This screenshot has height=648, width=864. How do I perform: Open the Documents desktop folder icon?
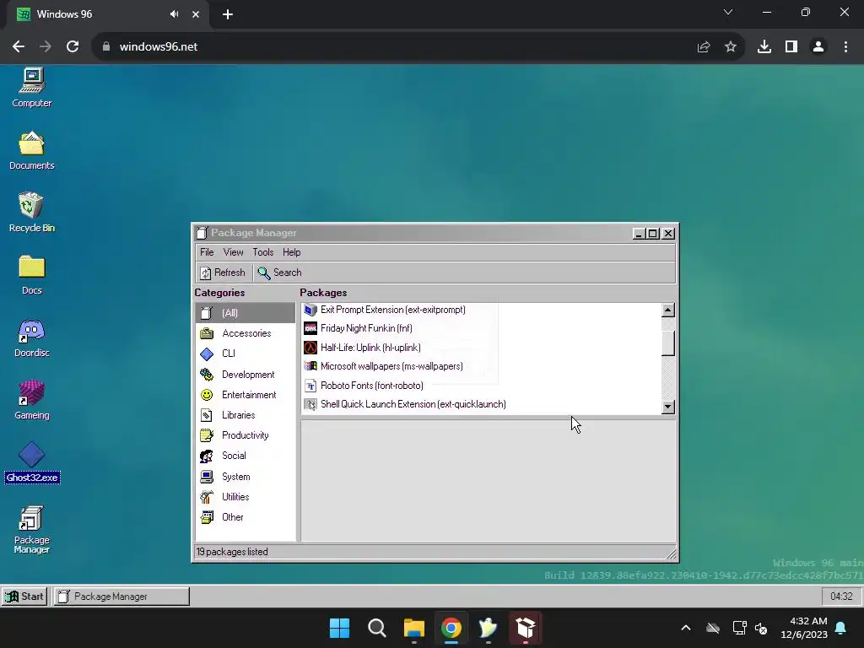click(x=32, y=150)
